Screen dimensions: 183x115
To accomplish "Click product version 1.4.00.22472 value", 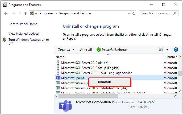I will tap(146, 102).
